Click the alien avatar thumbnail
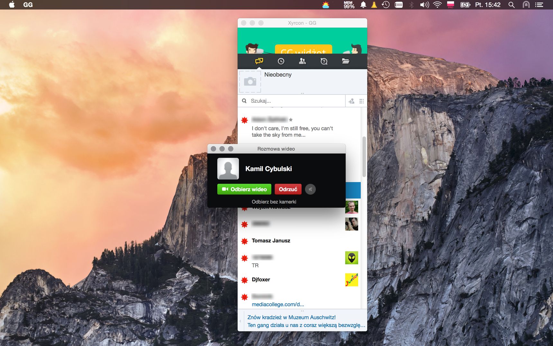The image size is (553, 346). coord(351,258)
